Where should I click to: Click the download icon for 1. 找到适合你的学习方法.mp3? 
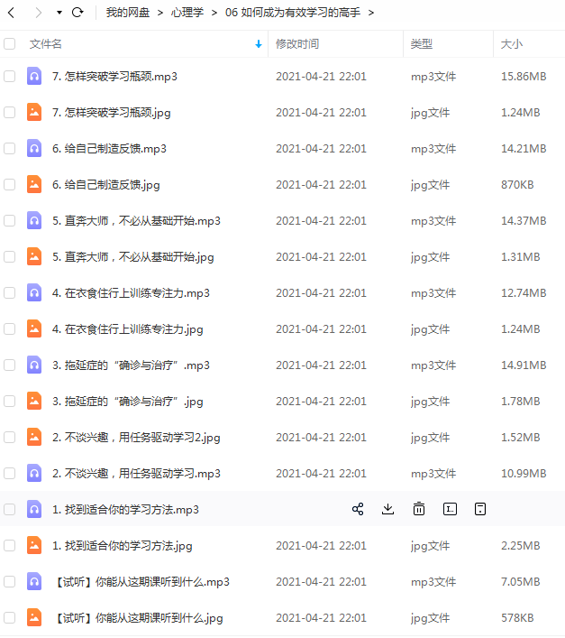(x=387, y=509)
